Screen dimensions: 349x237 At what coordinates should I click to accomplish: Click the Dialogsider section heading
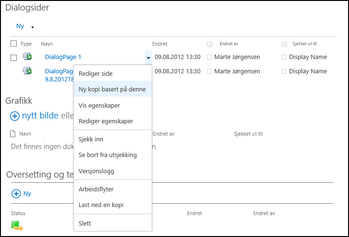[27, 7]
